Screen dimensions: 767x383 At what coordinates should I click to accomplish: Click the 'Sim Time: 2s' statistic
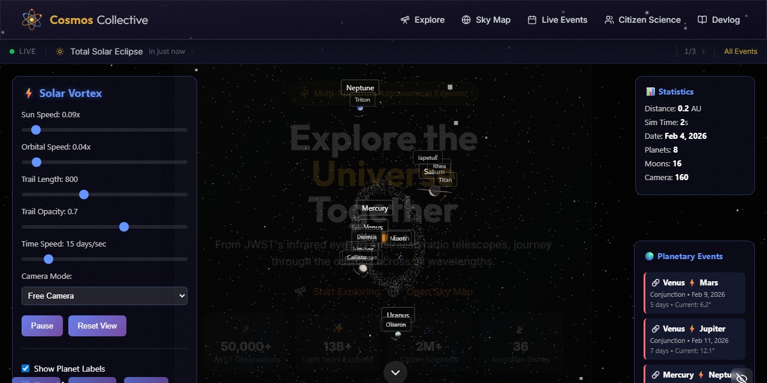pyautogui.click(x=666, y=122)
